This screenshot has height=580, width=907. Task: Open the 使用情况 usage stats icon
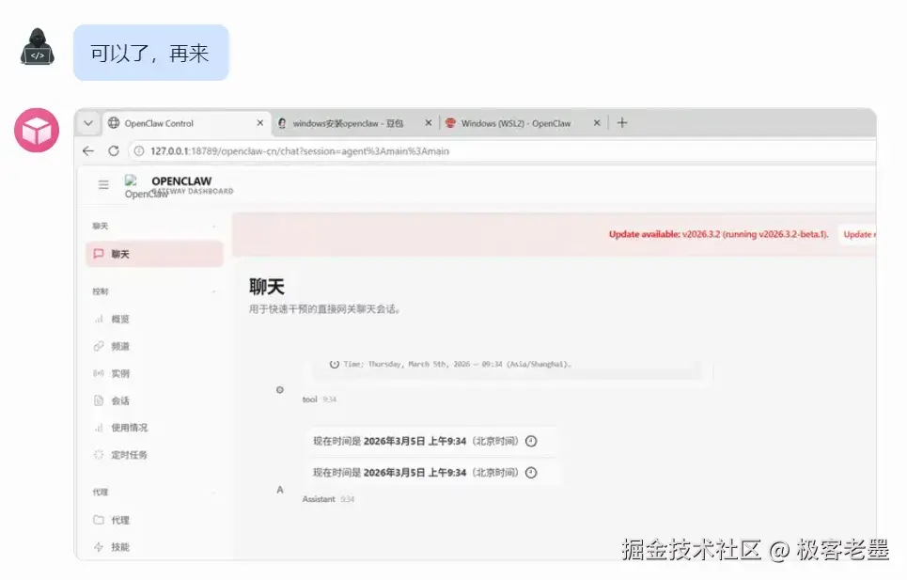tap(100, 427)
